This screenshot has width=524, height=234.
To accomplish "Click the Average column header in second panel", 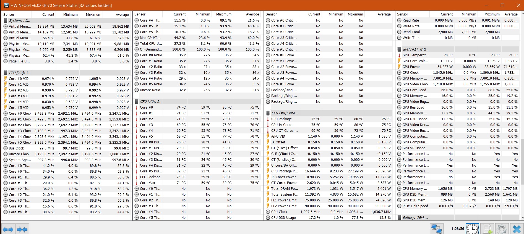I will [x=247, y=14].
